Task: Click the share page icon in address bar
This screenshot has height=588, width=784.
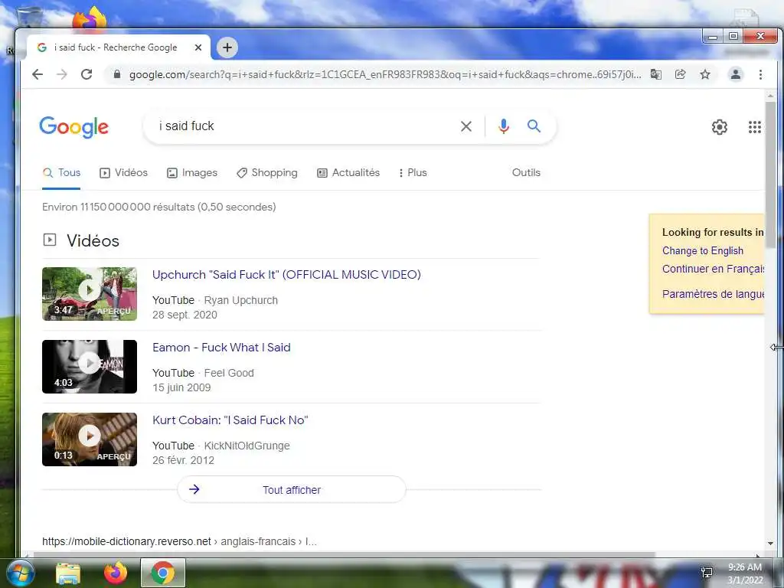Action: coord(680,74)
